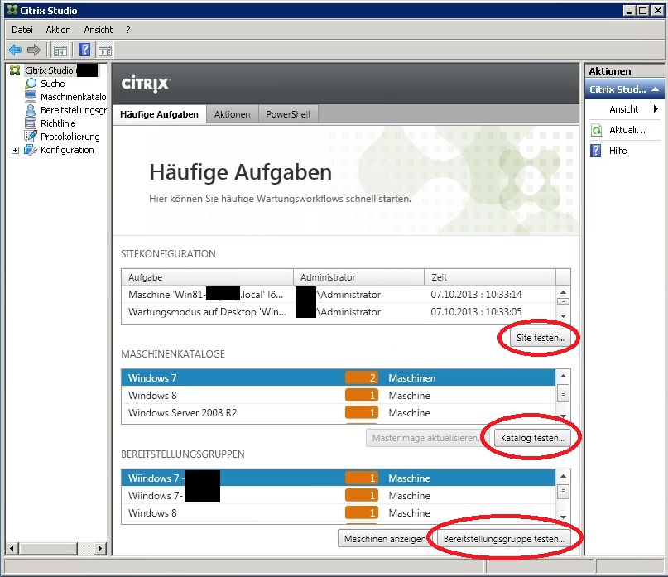Click scroll-down arrow of Sitekonfiguration list
The height and width of the screenshot is (577, 668).
point(563,315)
